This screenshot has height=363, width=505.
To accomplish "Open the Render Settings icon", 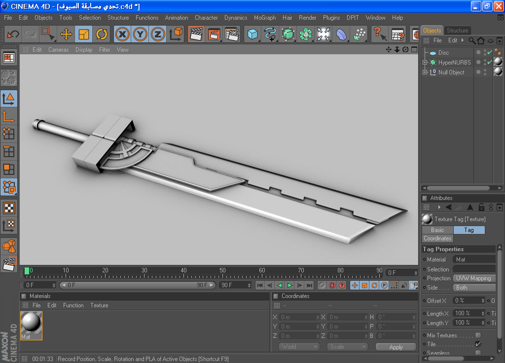I will (x=232, y=34).
